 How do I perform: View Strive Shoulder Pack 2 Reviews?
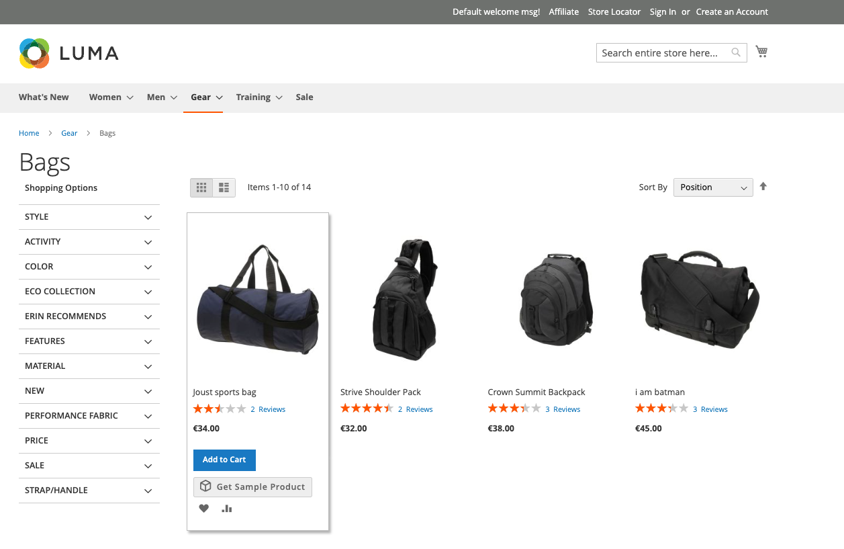click(x=415, y=409)
